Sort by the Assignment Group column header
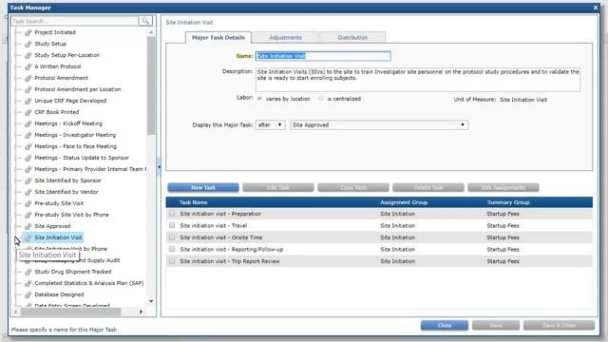This screenshot has width=608, height=342. pyautogui.click(x=404, y=202)
